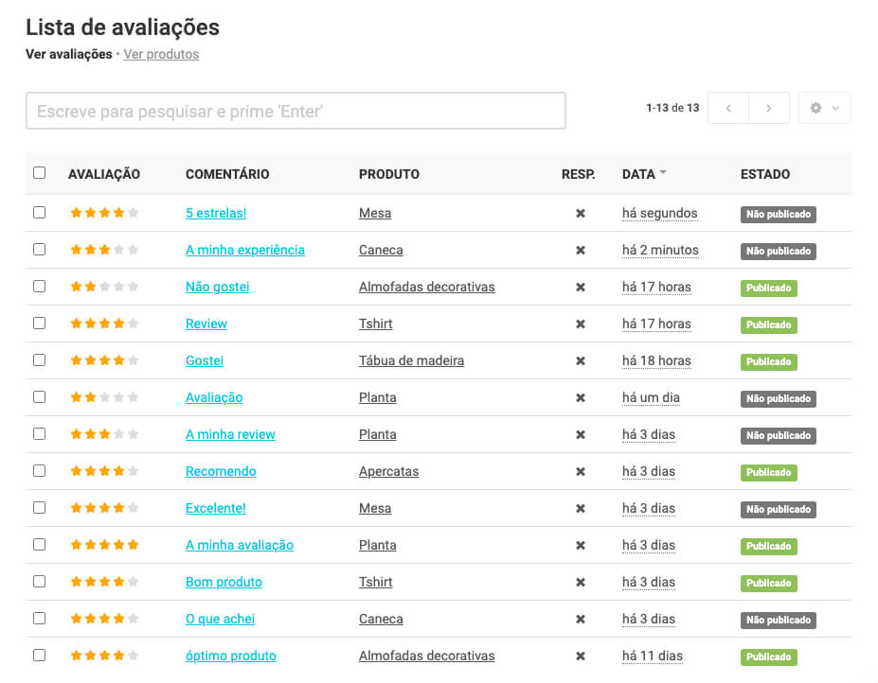
Task: Focus the search field to search reviews
Action: [296, 111]
